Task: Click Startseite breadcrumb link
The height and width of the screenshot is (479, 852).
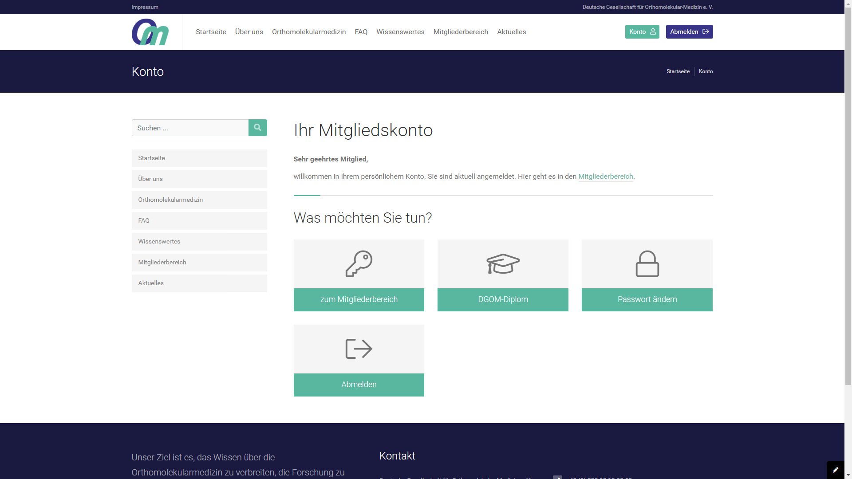Action: 678,71
